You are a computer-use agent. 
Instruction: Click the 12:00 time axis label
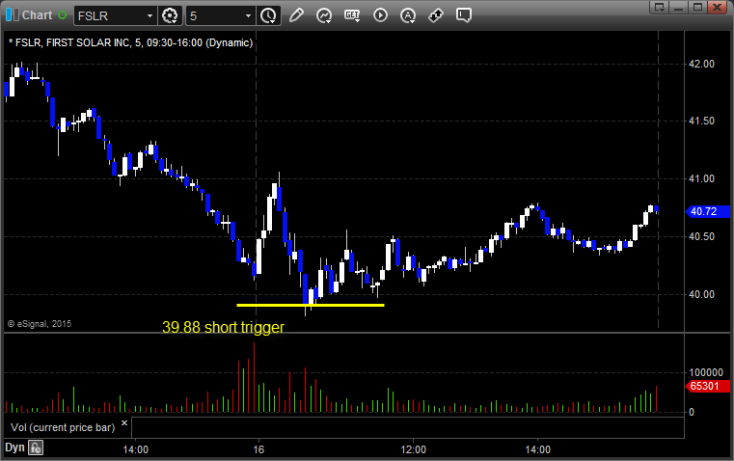click(x=414, y=449)
